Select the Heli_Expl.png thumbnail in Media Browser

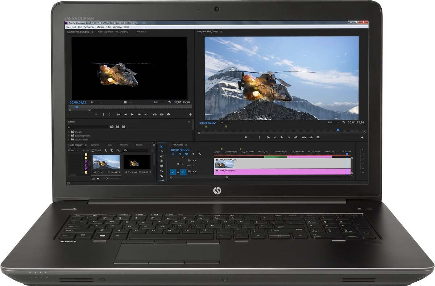[137, 162]
